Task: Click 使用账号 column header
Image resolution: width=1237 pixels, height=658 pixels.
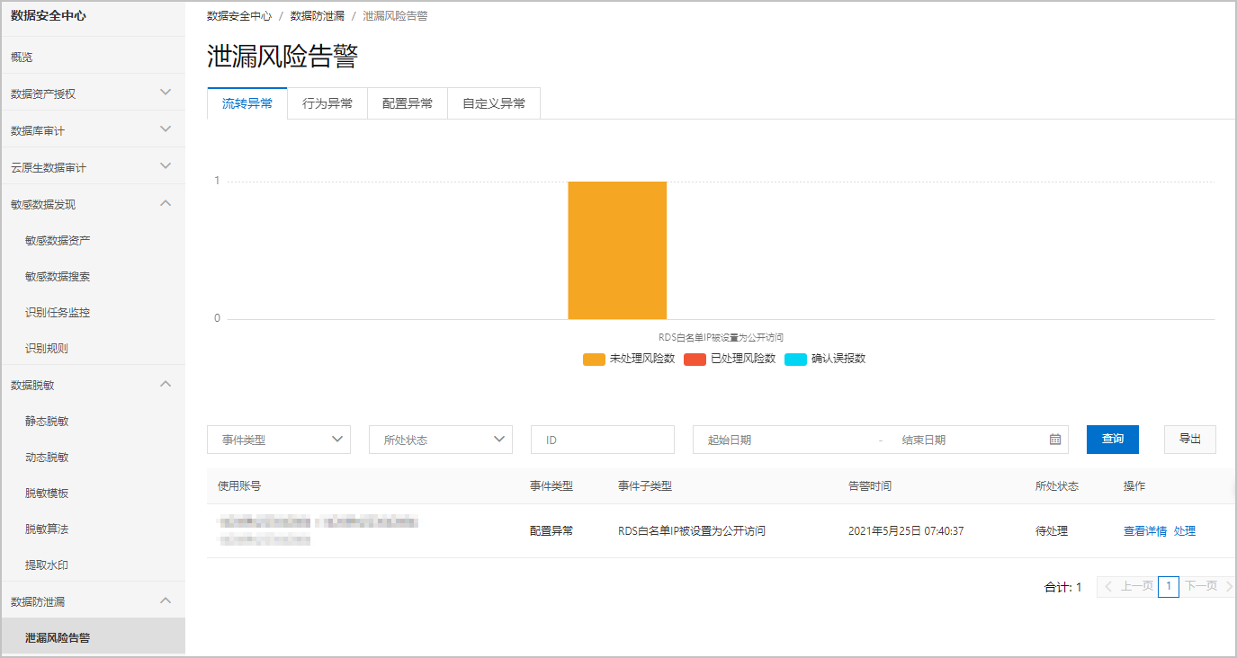Action: pyautogui.click(x=239, y=485)
